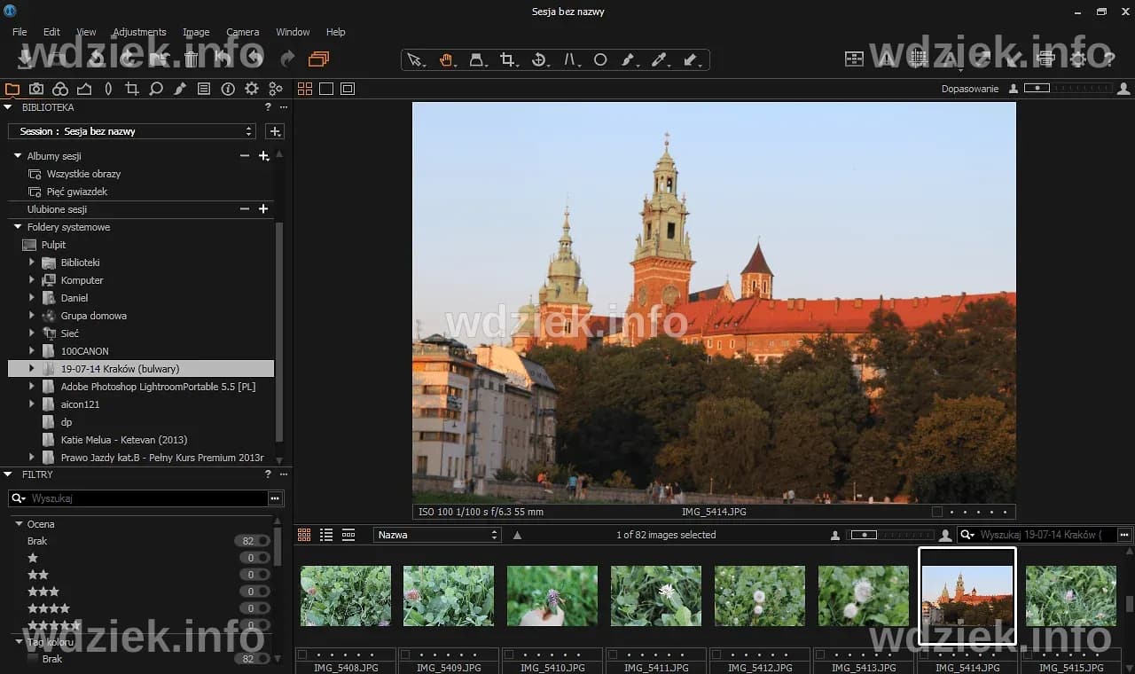The image size is (1135, 674).
Task: Enable proof margin viewer mode
Action: [347, 88]
